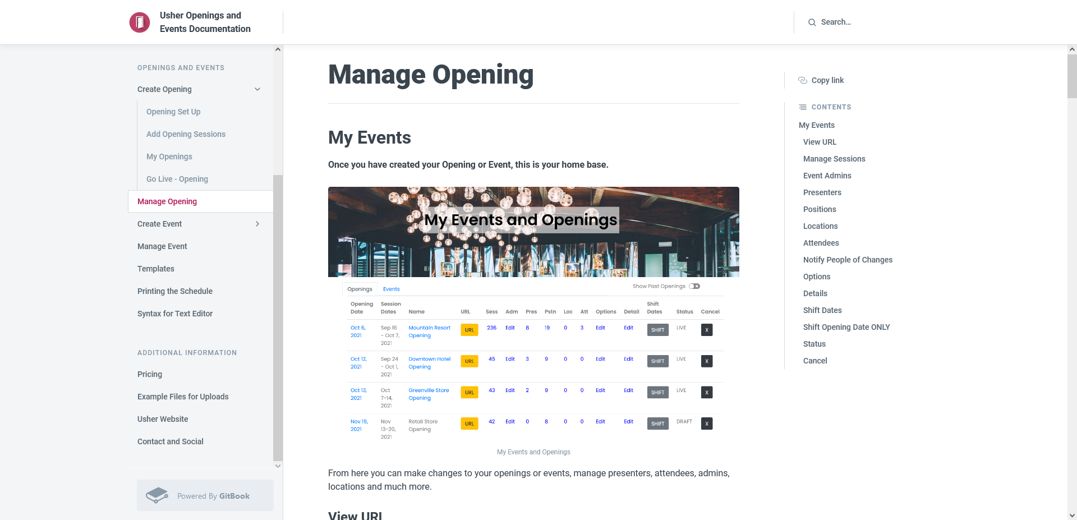This screenshot has width=1077, height=520.
Task: Jump to Locations section
Action: pos(821,226)
